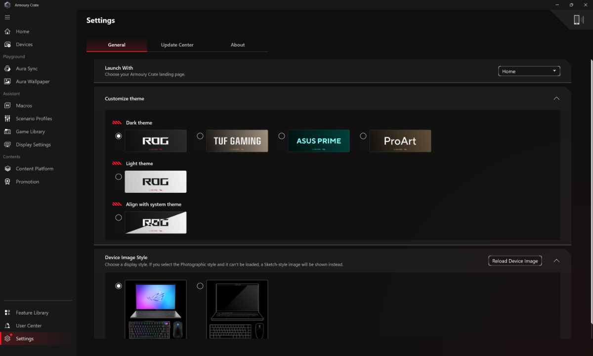Click the Settings gear icon
593x356 pixels.
[x=7, y=339]
